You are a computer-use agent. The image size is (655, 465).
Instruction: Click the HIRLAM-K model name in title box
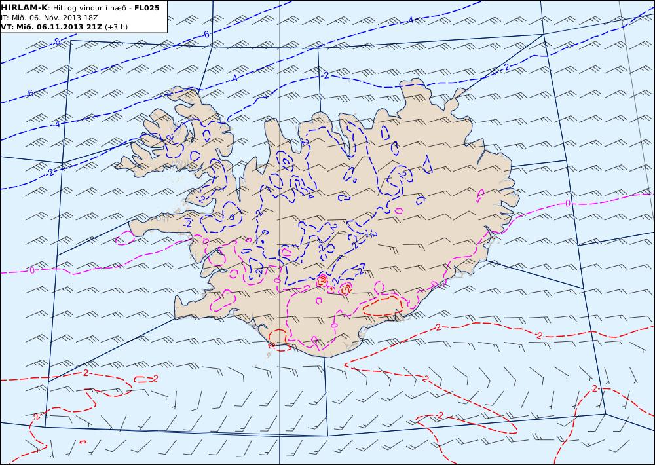(x=24, y=8)
